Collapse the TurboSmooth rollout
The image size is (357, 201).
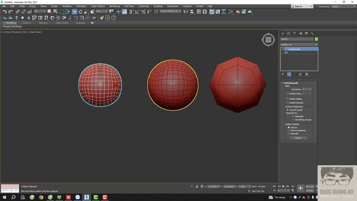282,83
